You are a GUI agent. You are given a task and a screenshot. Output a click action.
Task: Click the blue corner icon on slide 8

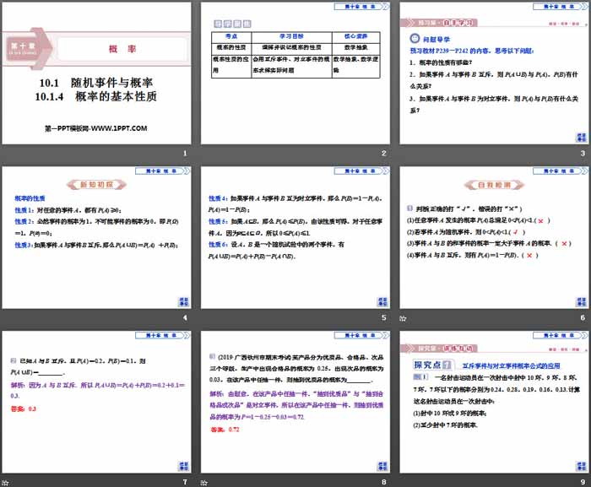tap(382, 466)
